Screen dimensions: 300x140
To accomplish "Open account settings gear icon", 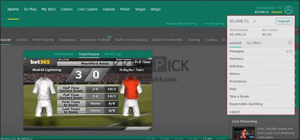I will [290, 43].
